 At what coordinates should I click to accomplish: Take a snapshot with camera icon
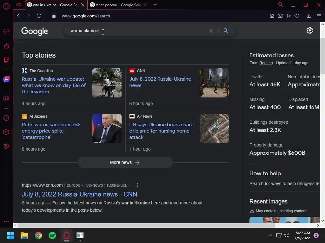point(280,16)
